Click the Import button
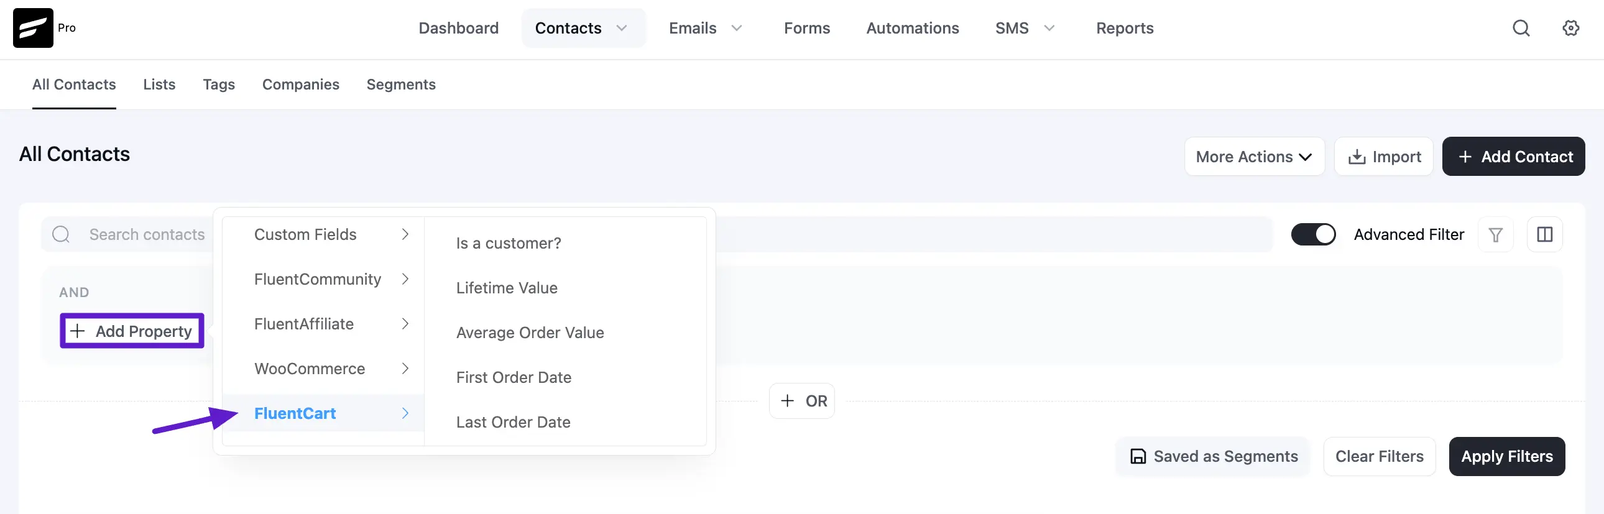Image resolution: width=1604 pixels, height=514 pixels. tap(1383, 157)
